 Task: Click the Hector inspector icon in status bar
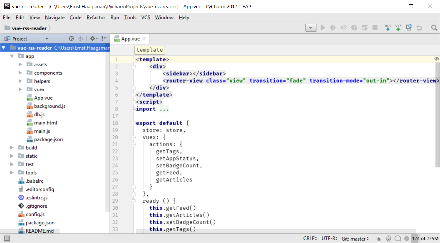388,239
